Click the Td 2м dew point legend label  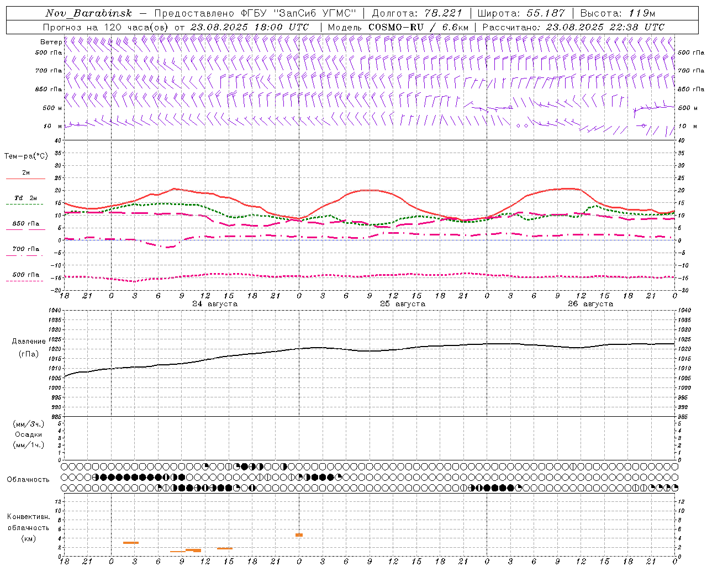(25, 198)
